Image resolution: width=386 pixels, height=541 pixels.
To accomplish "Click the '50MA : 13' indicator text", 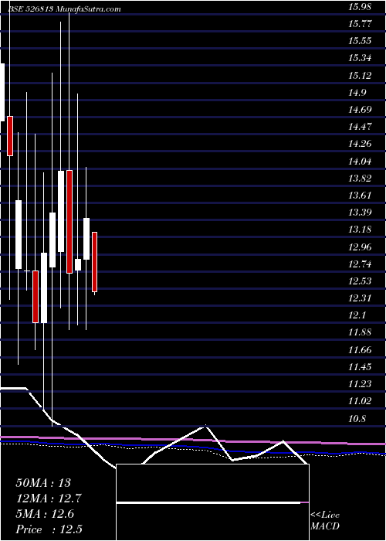I will (x=43, y=483).
